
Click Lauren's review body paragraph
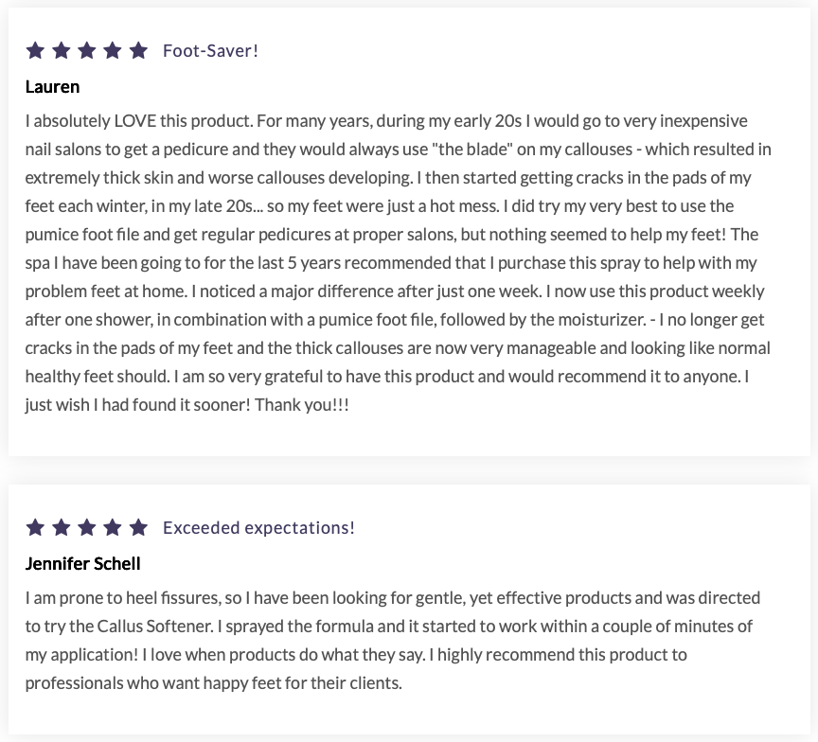click(x=398, y=262)
